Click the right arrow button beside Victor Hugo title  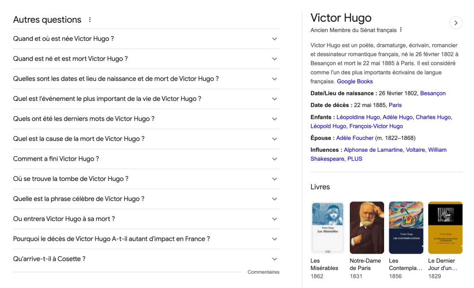click(456, 23)
